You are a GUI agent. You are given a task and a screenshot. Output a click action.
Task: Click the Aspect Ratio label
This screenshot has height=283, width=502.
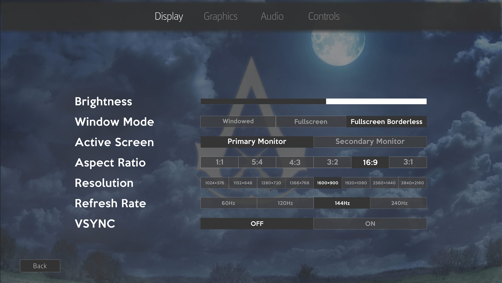[x=110, y=163]
